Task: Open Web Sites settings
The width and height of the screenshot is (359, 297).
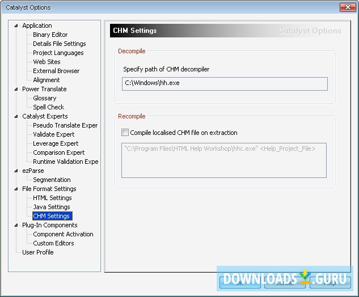Action: pyautogui.click(x=47, y=62)
